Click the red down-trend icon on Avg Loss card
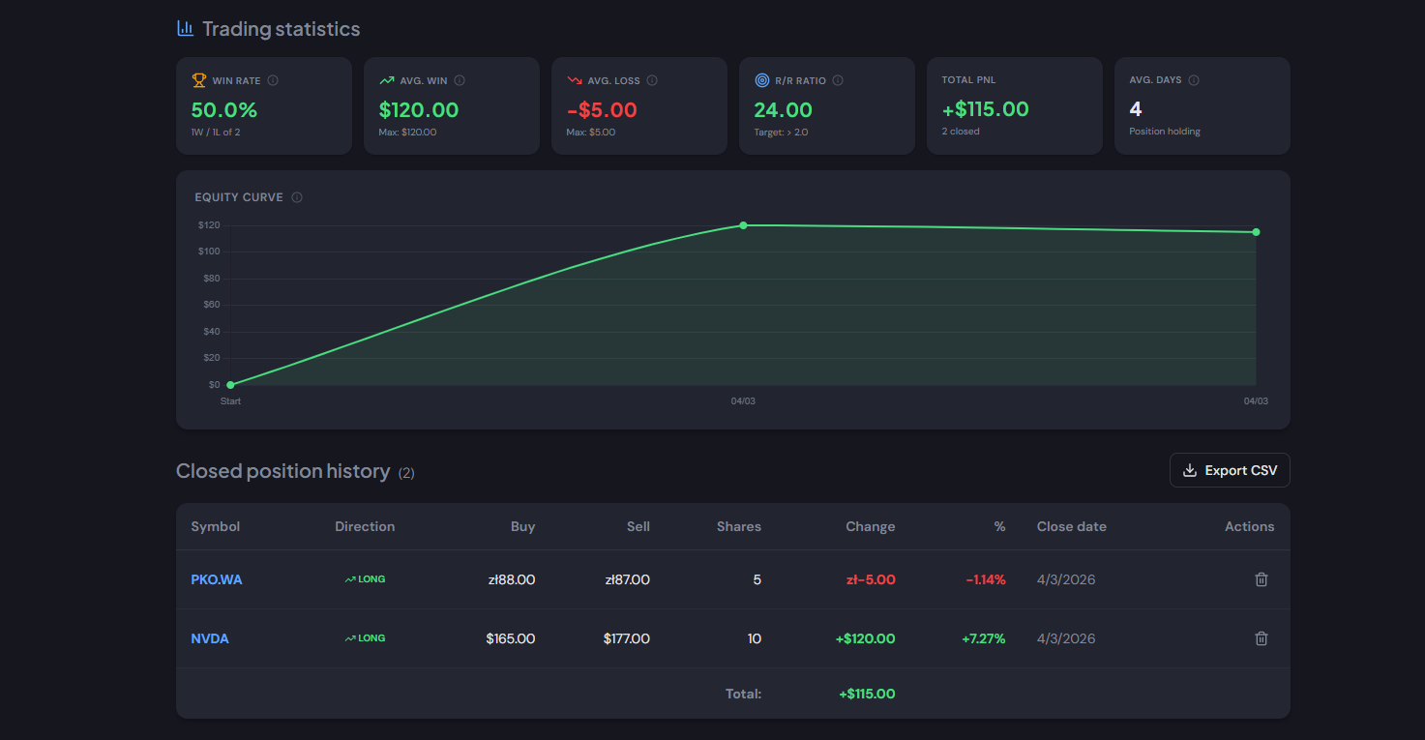Image resolution: width=1425 pixels, height=740 pixels. tap(573, 79)
